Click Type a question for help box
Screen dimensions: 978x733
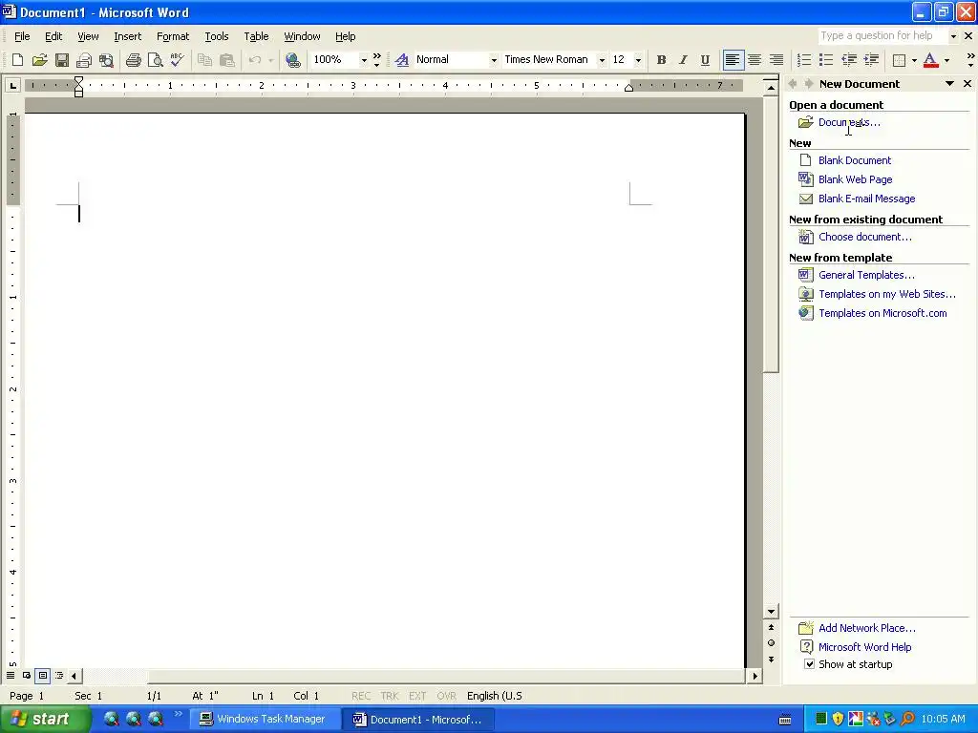click(883, 35)
